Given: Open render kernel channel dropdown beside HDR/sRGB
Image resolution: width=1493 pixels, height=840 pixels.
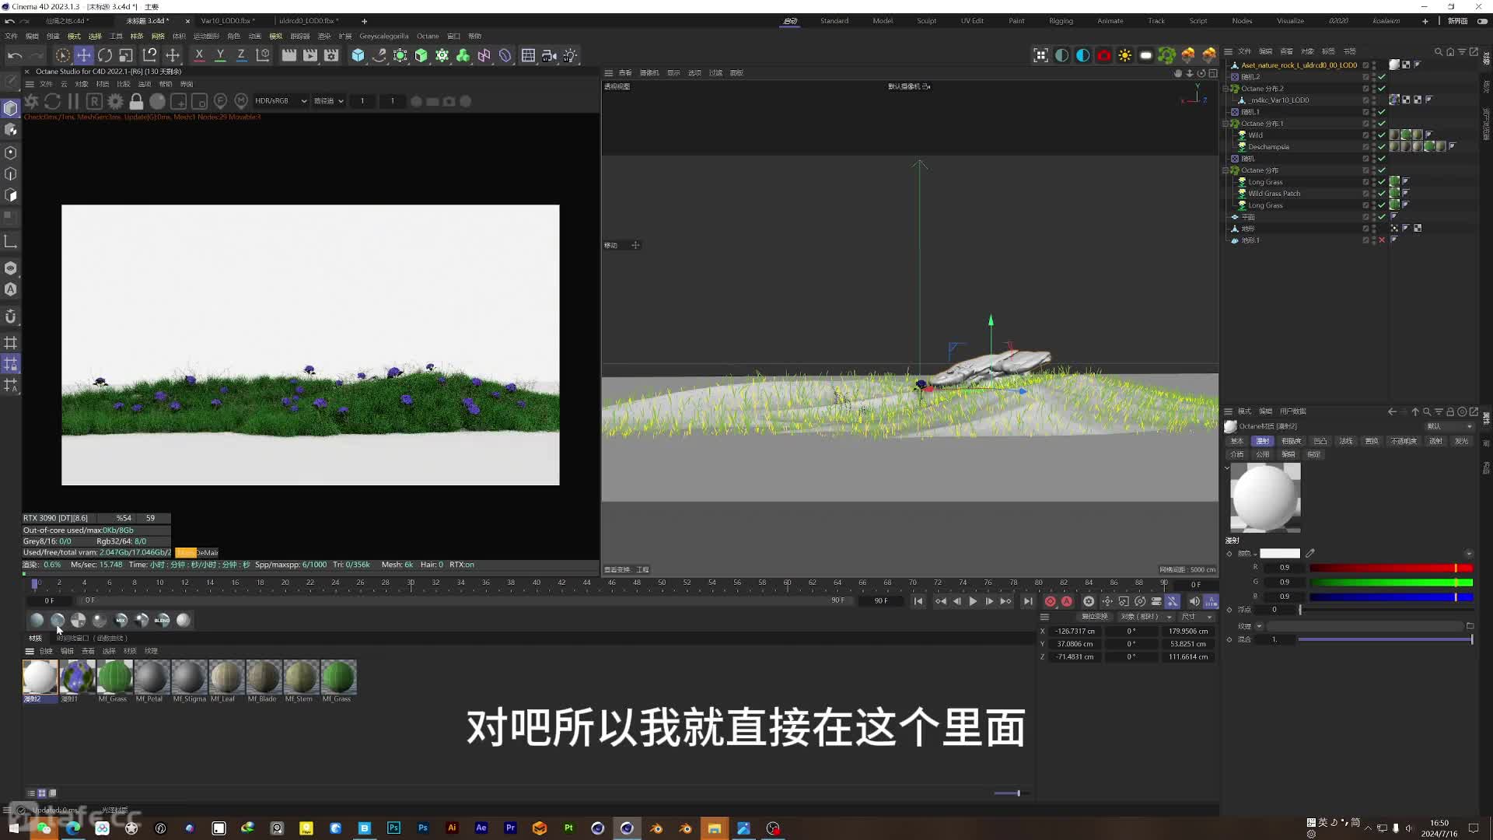Looking at the screenshot, I should [x=328, y=101].
